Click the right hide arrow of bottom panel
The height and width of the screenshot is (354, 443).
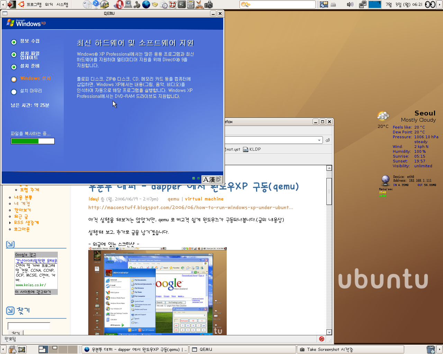440,350
